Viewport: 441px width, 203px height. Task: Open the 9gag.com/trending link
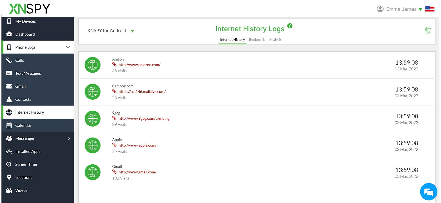(144, 119)
